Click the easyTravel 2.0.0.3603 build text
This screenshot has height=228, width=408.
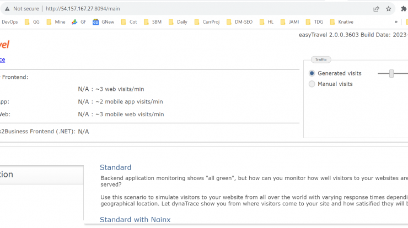click(353, 35)
